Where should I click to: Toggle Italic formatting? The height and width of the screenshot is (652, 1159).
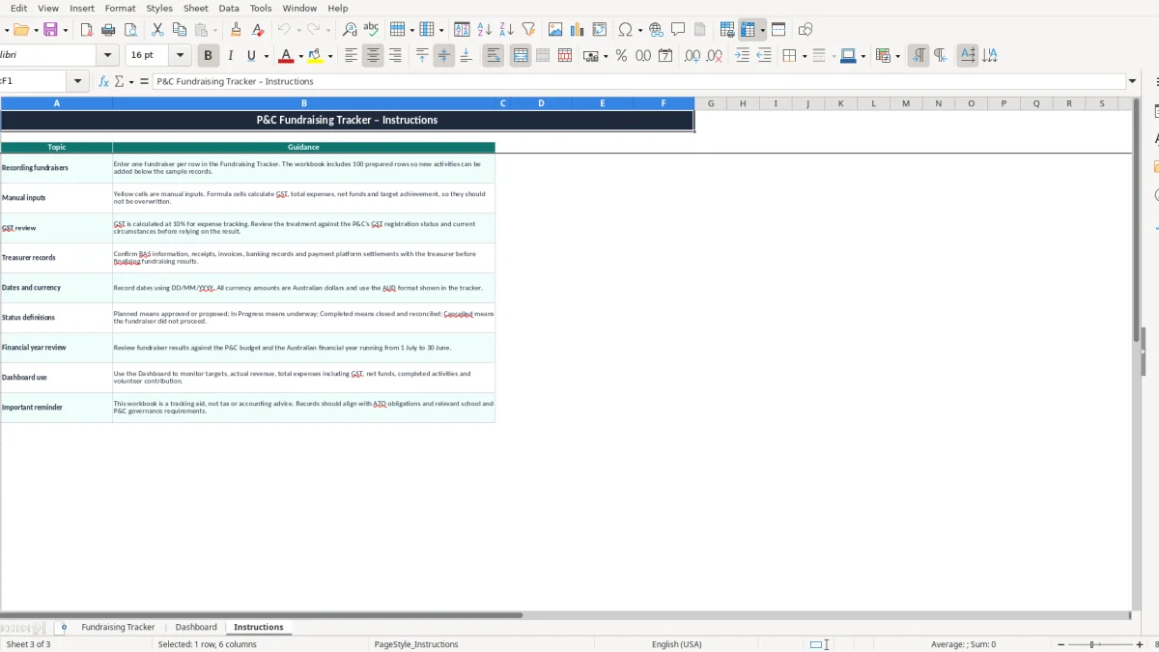tap(230, 56)
